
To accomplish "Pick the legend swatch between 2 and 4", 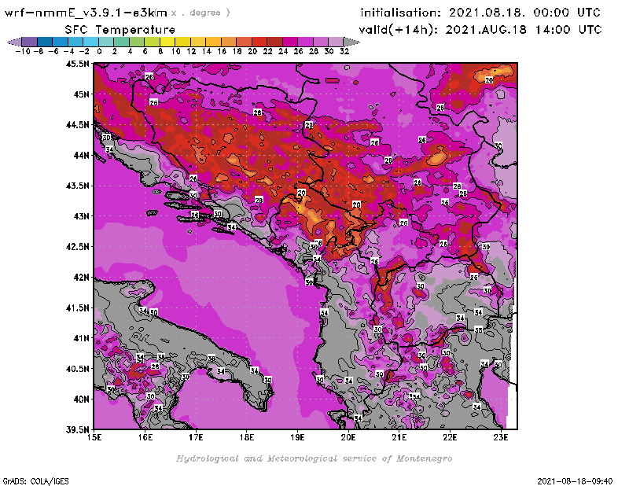I will click(121, 42).
